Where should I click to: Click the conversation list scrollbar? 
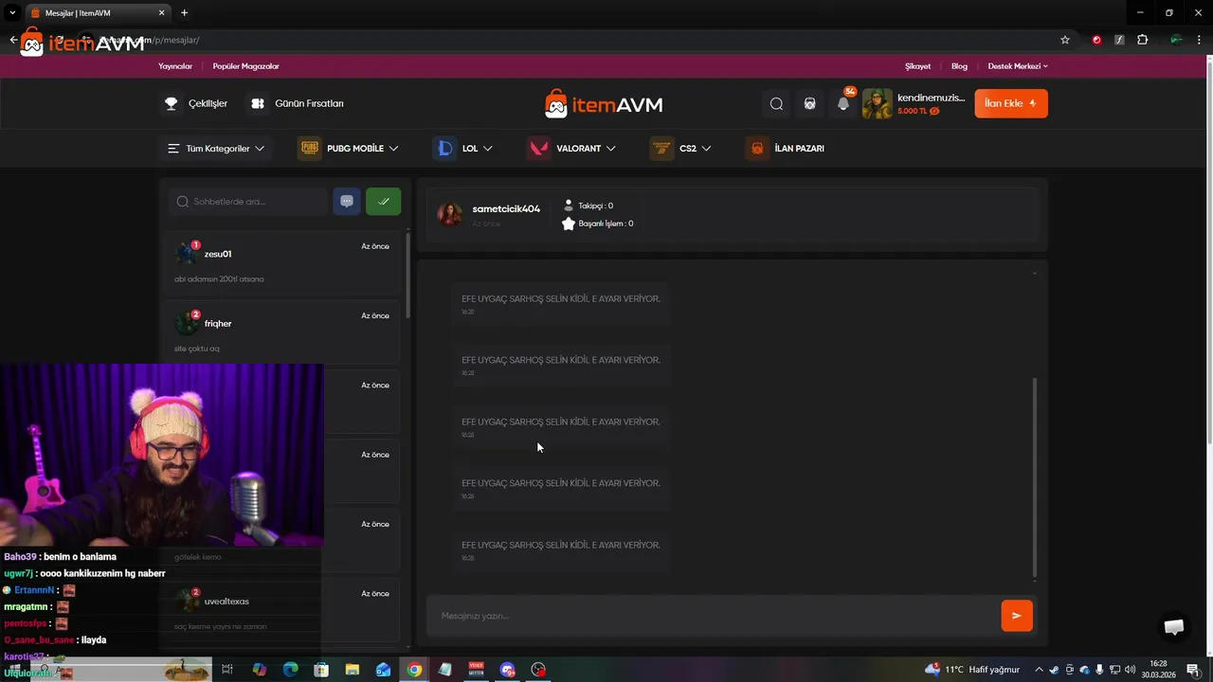[x=408, y=275]
